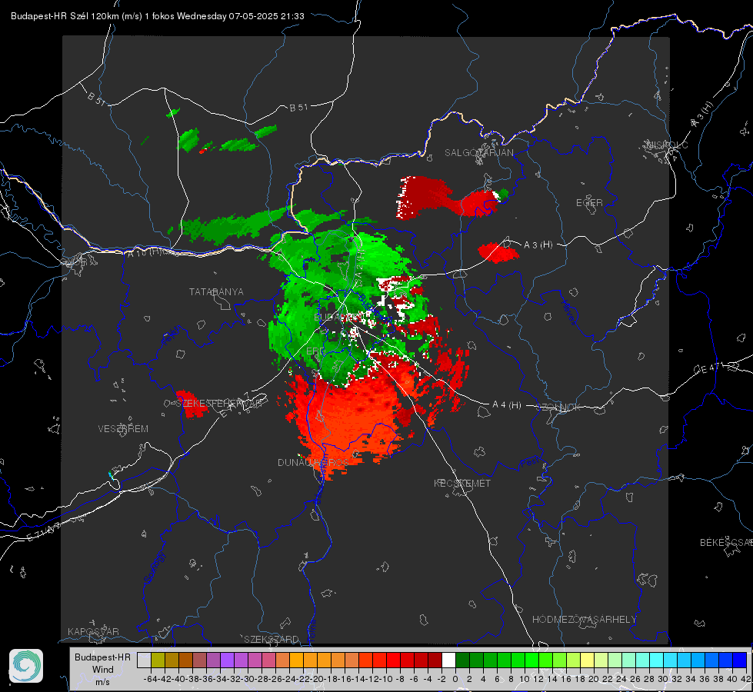Viewport: 753px width, 692px height.
Task: Select the blue Heves county label
Action: pos(568,313)
